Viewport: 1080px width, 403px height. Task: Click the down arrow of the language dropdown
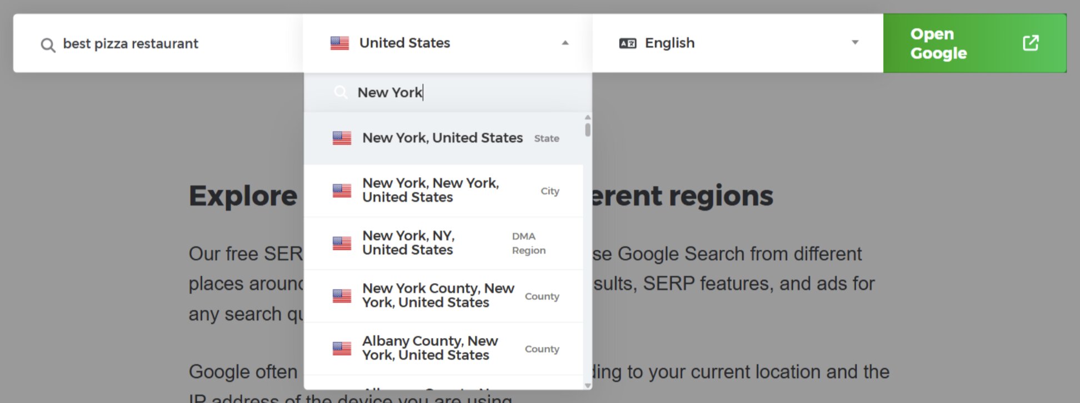click(855, 42)
